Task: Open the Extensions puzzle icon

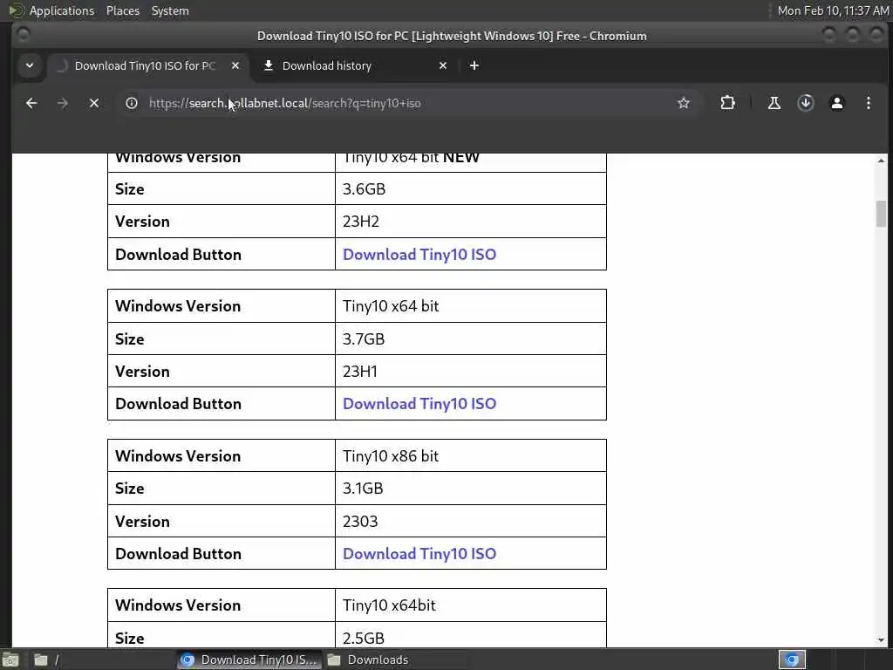Action: tap(727, 103)
